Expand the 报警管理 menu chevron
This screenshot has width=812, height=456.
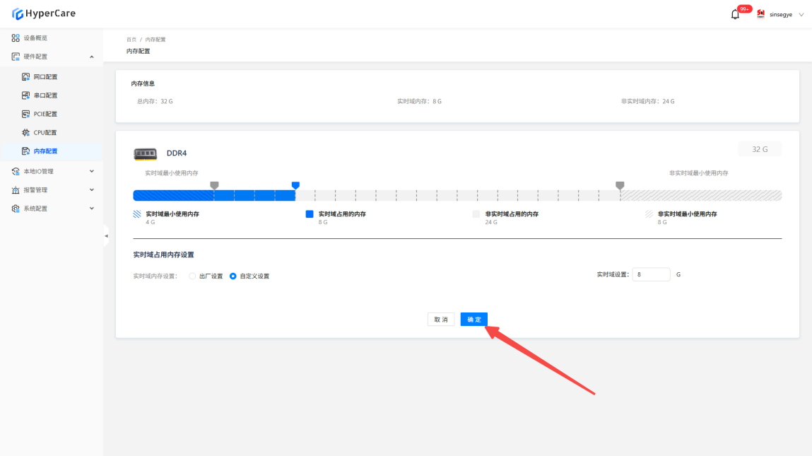92,190
